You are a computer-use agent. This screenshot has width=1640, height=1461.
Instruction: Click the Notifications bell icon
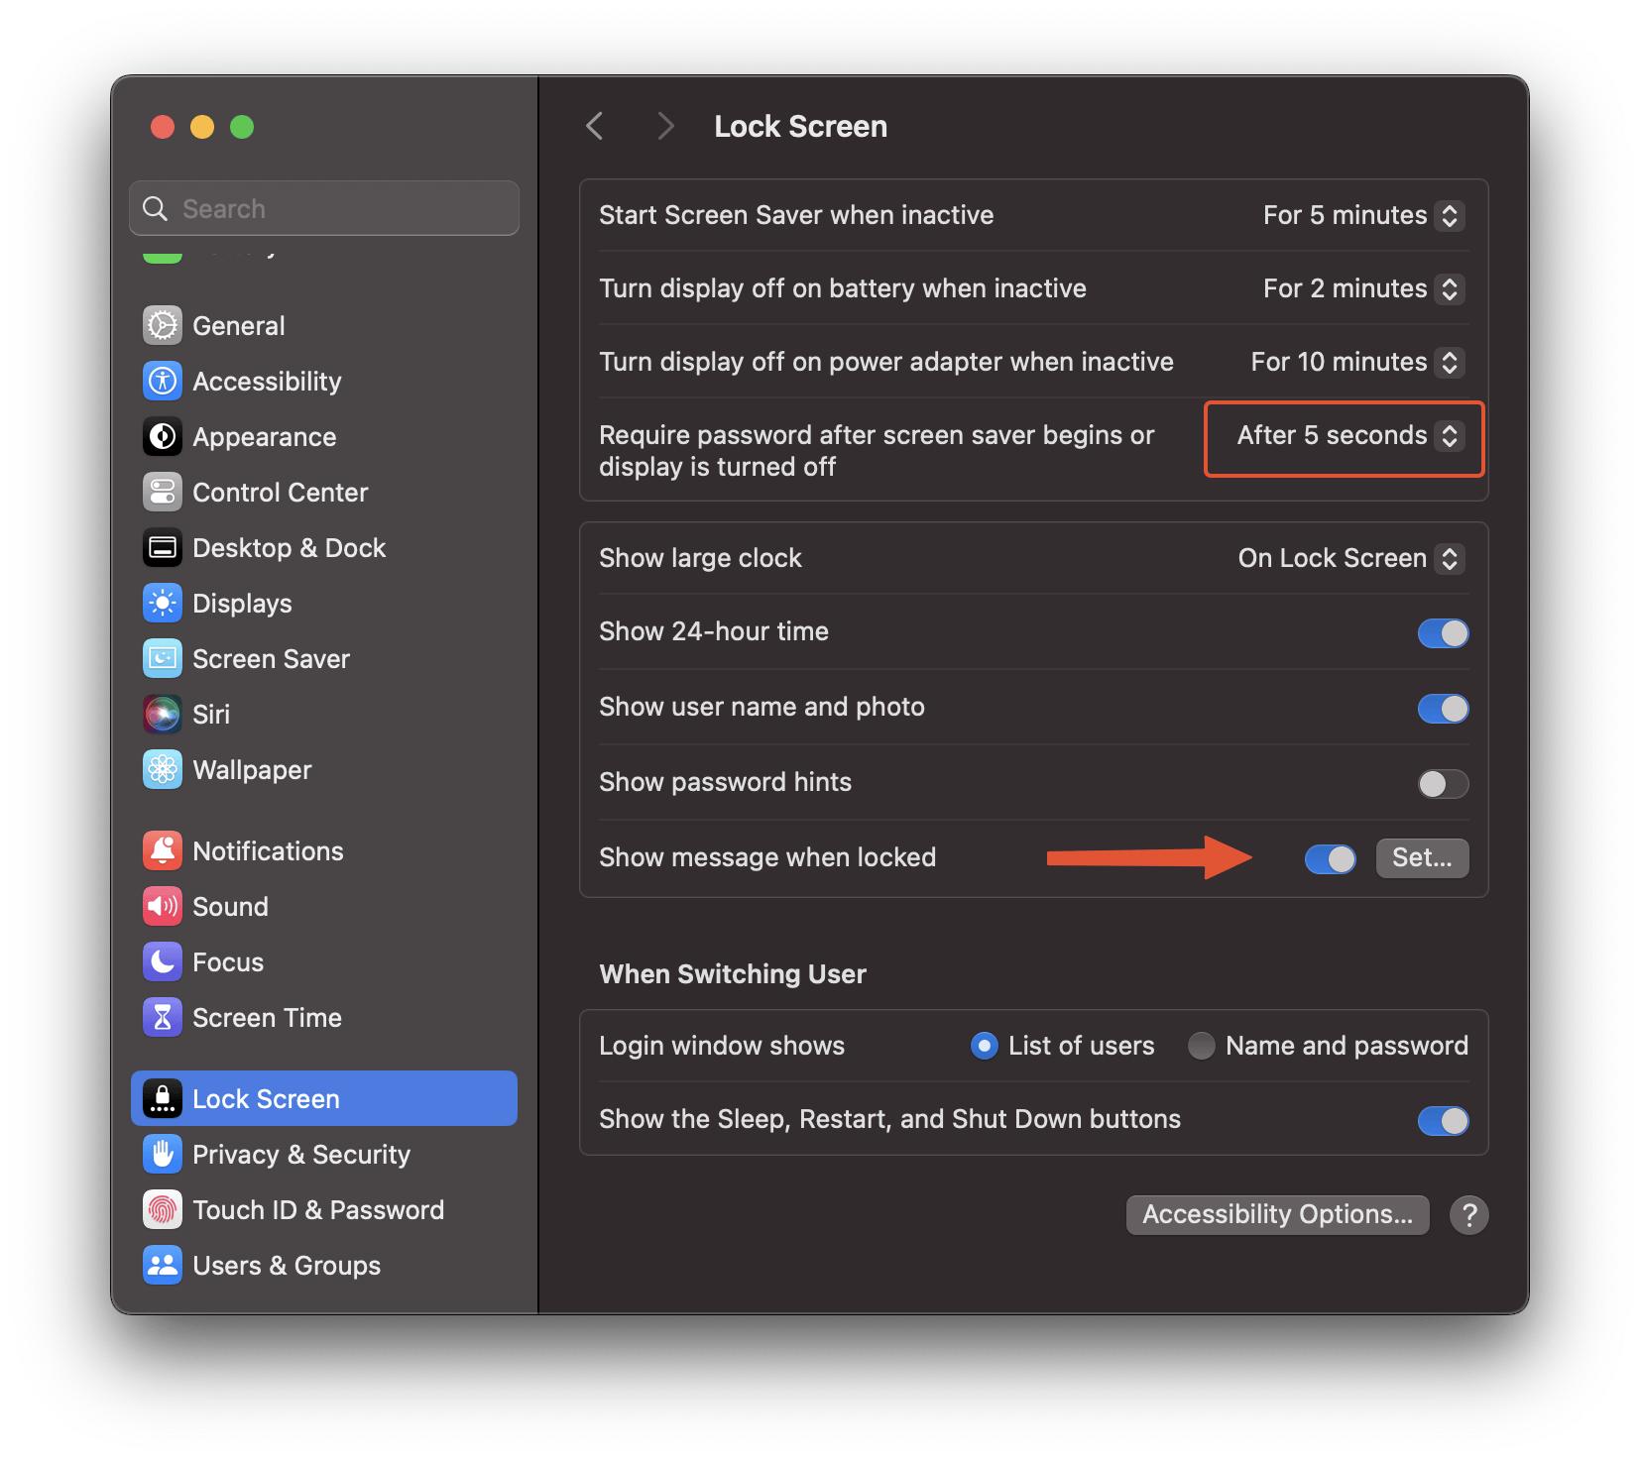tap(163, 851)
